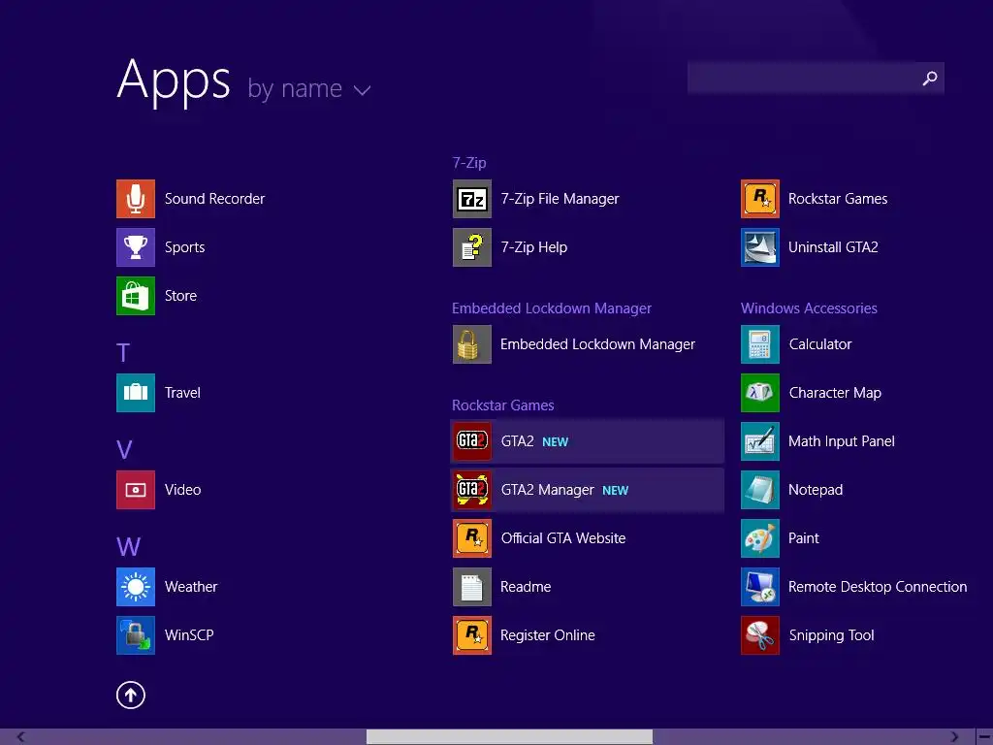Click the Uninstall GTA2 icon

click(760, 247)
